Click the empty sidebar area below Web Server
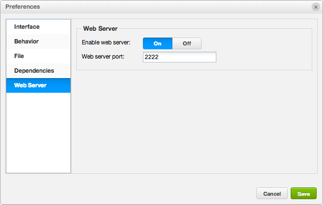The image size is (323, 205). click(38, 132)
